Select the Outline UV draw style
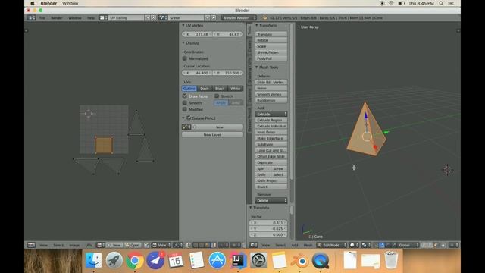485x273 pixels. (x=189, y=89)
